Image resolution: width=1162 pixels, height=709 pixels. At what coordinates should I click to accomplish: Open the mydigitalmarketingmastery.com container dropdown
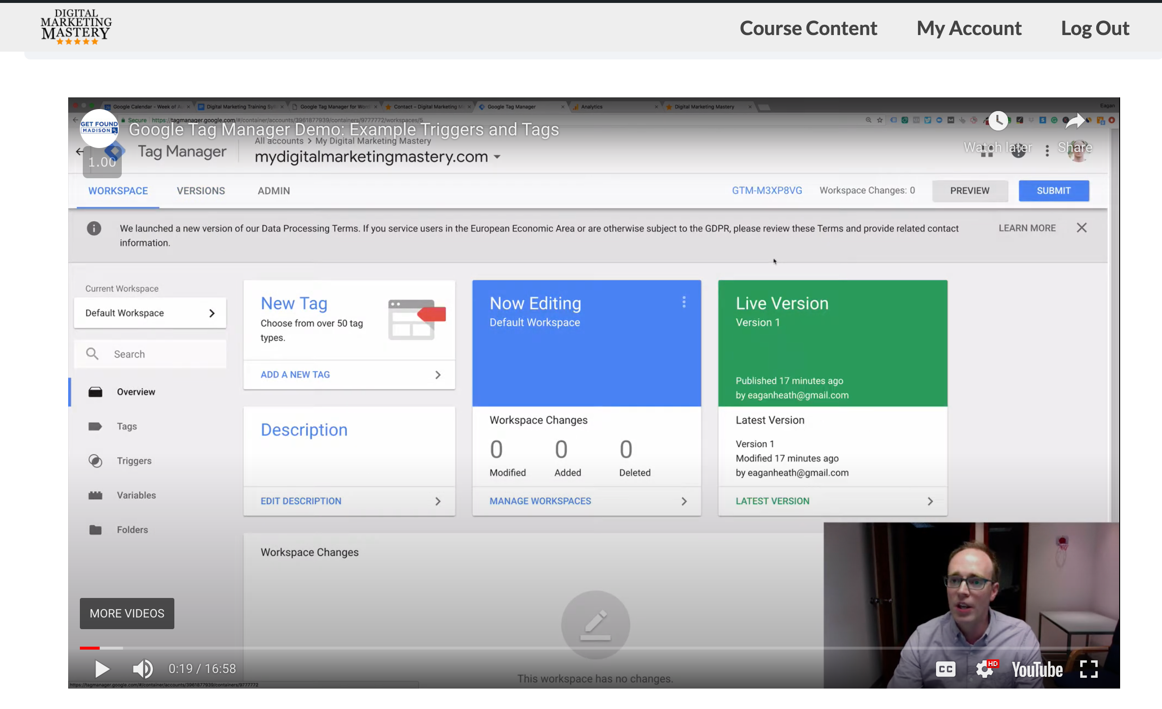click(377, 157)
